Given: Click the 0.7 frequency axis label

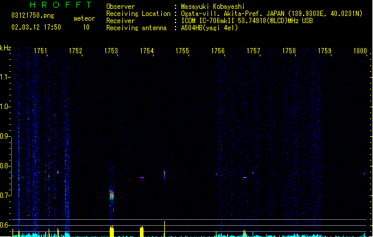Looking at the screenshot, I should (5, 196).
